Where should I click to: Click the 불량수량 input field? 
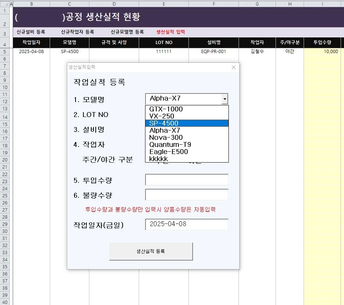(x=187, y=194)
